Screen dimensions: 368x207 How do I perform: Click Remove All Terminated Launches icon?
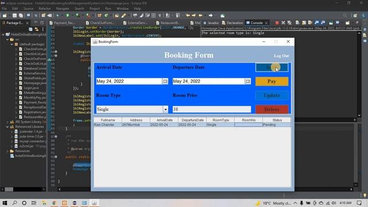pyautogui.click(x=289, y=23)
